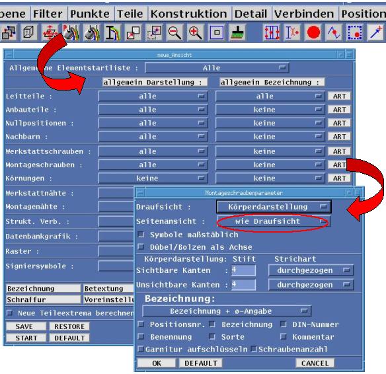
Task: Open the Punkte menu
Action: click(x=90, y=14)
